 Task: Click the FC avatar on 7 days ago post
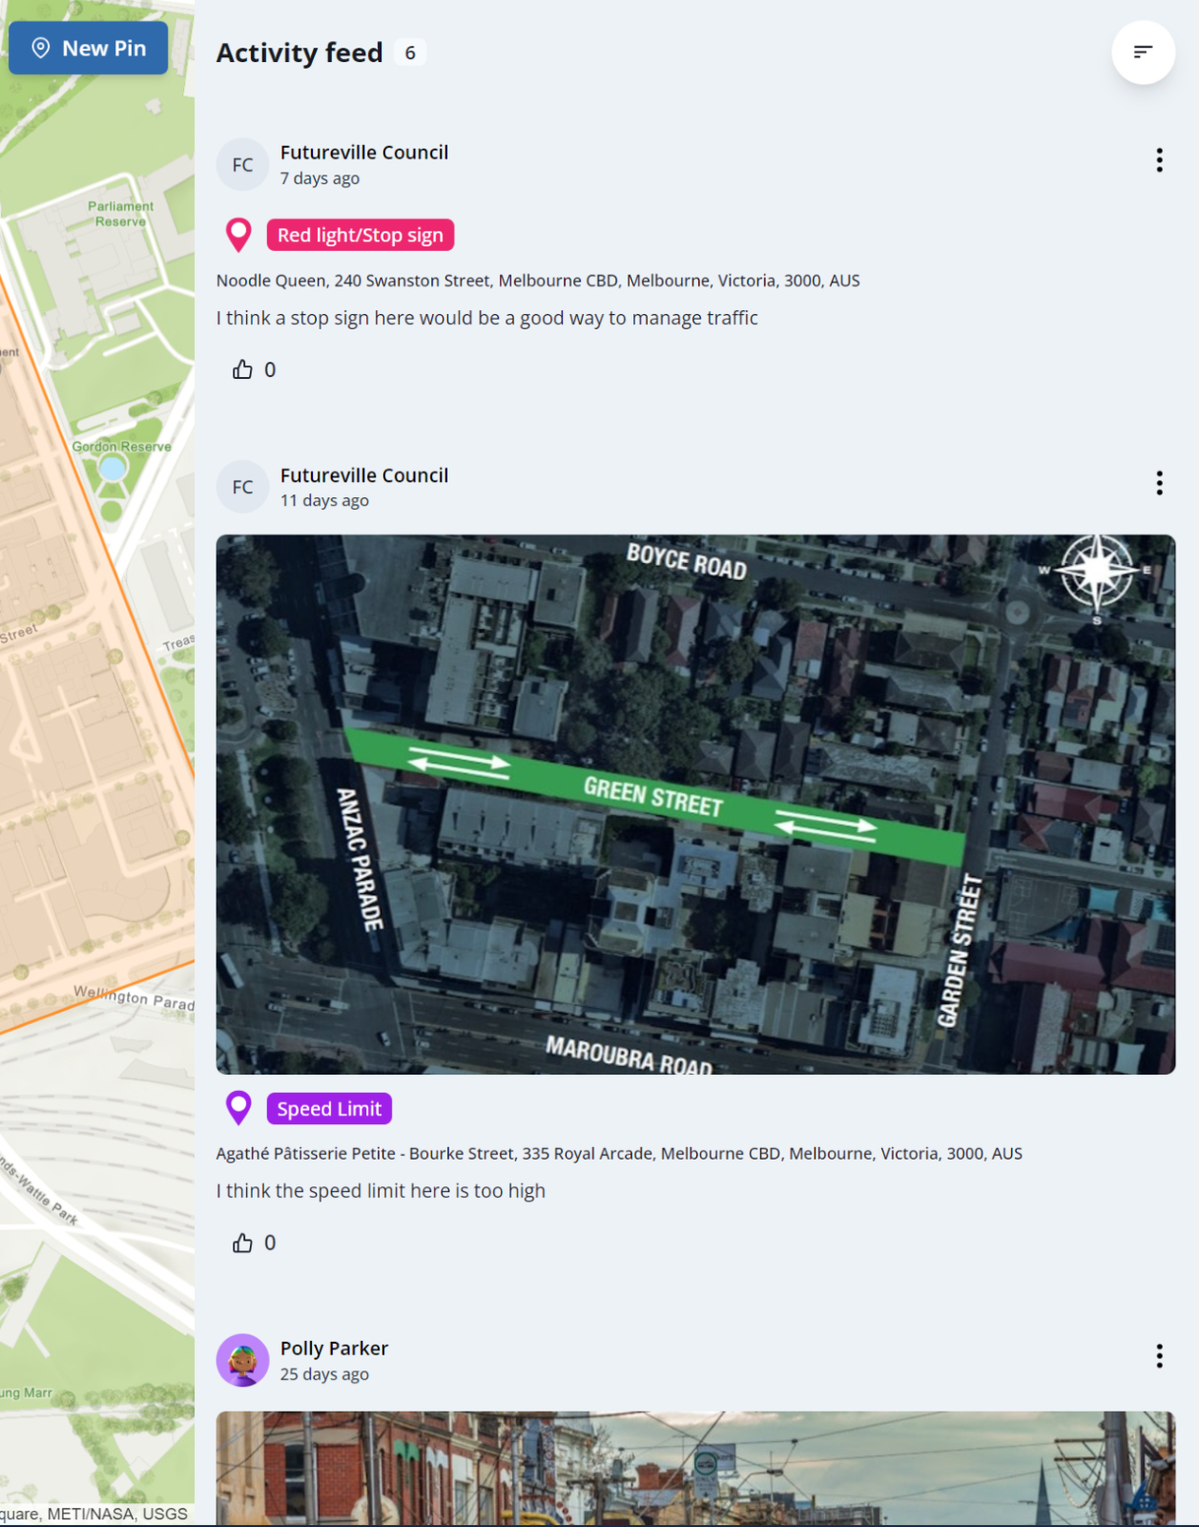click(x=243, y=165)
